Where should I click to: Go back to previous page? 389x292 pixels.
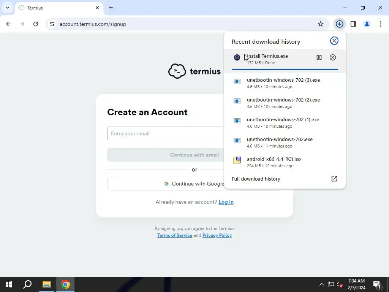(8, 24)
